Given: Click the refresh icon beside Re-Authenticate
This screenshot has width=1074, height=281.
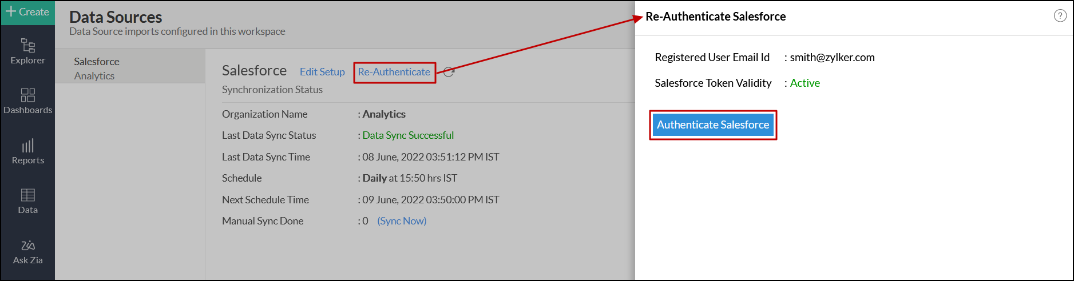Looking at the screenshot, I should click(x=449, y=72).
